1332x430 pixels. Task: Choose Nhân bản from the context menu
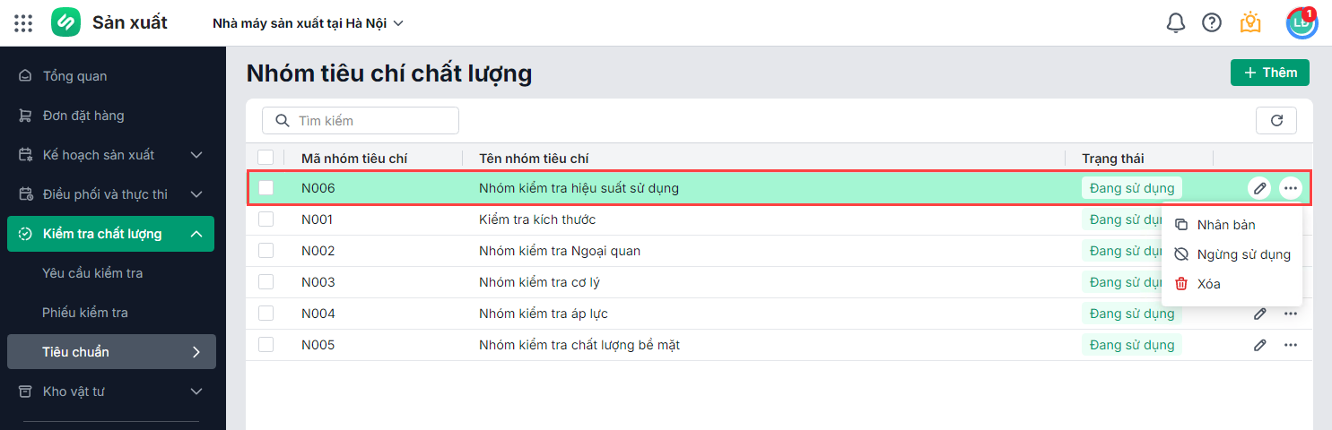coord(1226,225)
